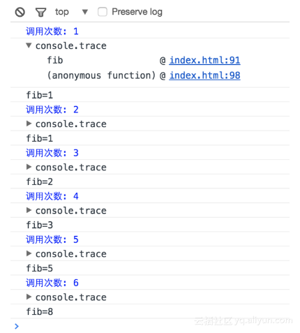Select the fib=5 output line

[150, 268]
